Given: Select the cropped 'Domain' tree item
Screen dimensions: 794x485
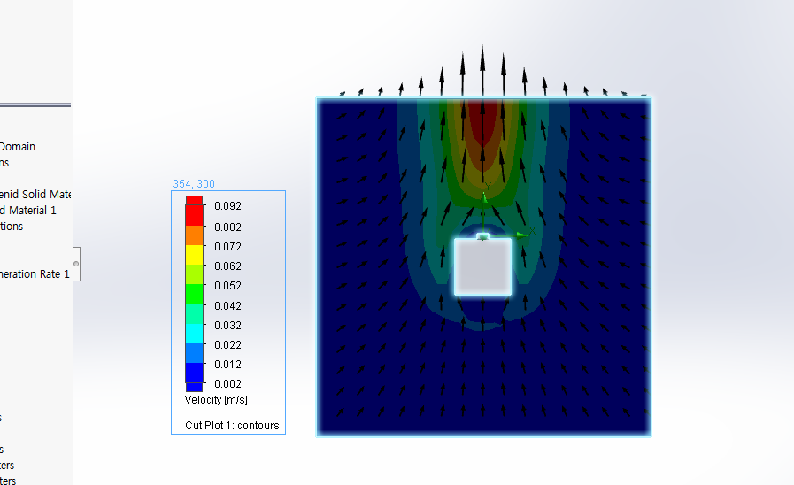Looking at the screenshot, I should 18,147.
